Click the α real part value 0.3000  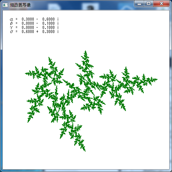[x=28, y=19]
